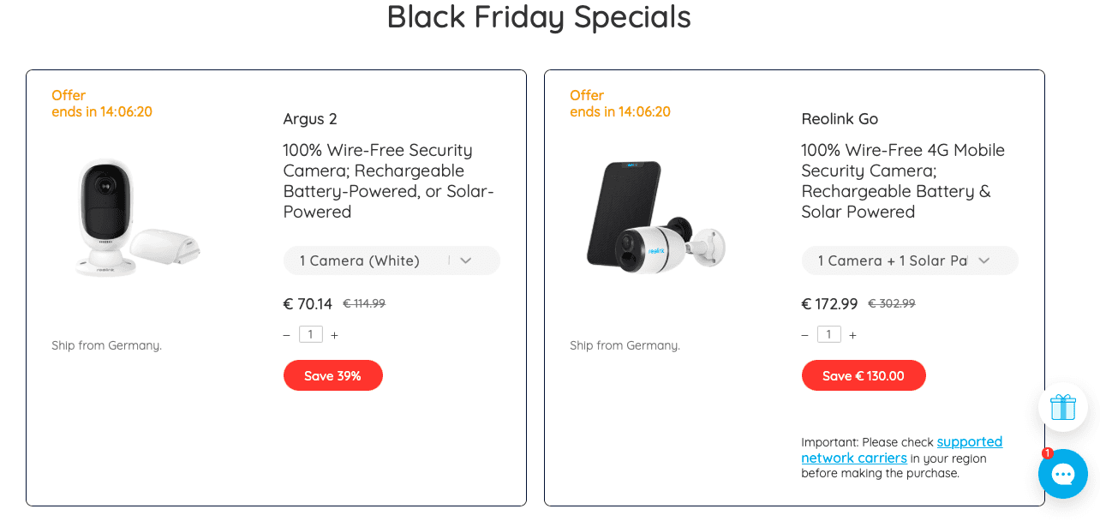Open the Reolink Go product title
The width and height of the screenshot is (1100, 521).
tap(840, 119)
